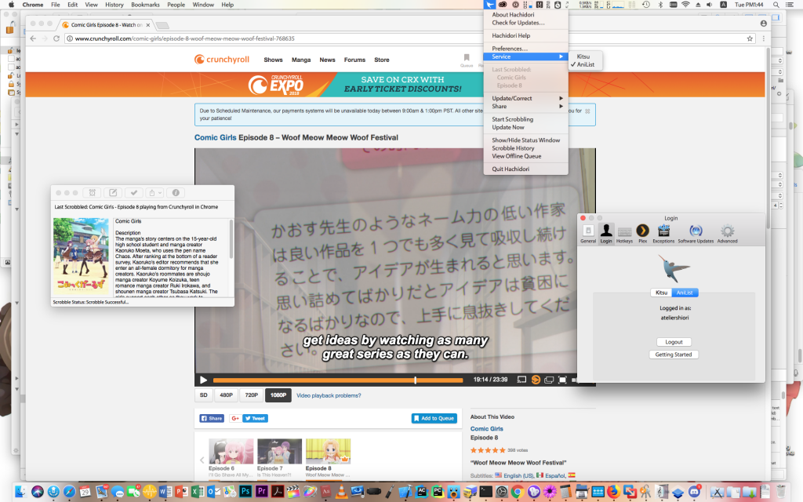Toggle fullscreen on the video player

pos(562,380)
